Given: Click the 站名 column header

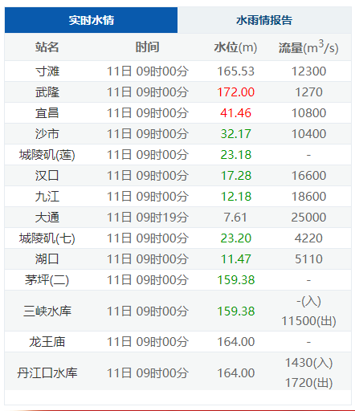Looking at the screenshot, I should coord(47,47).
